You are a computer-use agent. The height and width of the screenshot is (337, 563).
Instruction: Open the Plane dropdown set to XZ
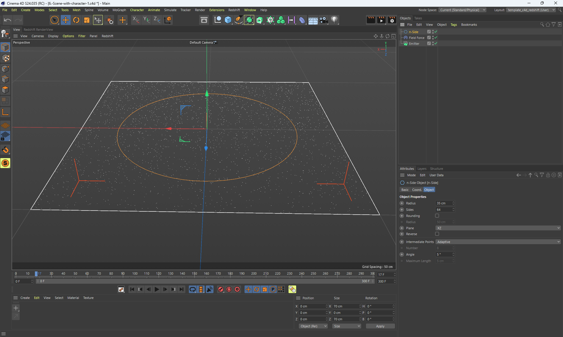498,228
